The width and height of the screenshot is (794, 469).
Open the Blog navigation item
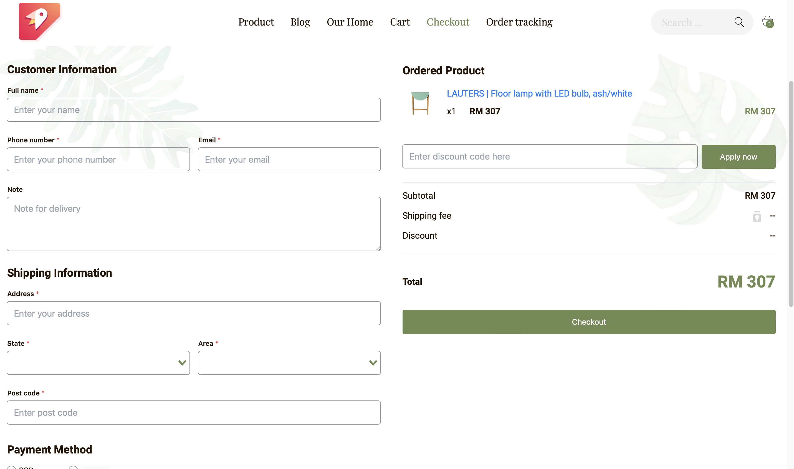click(300, 22)
